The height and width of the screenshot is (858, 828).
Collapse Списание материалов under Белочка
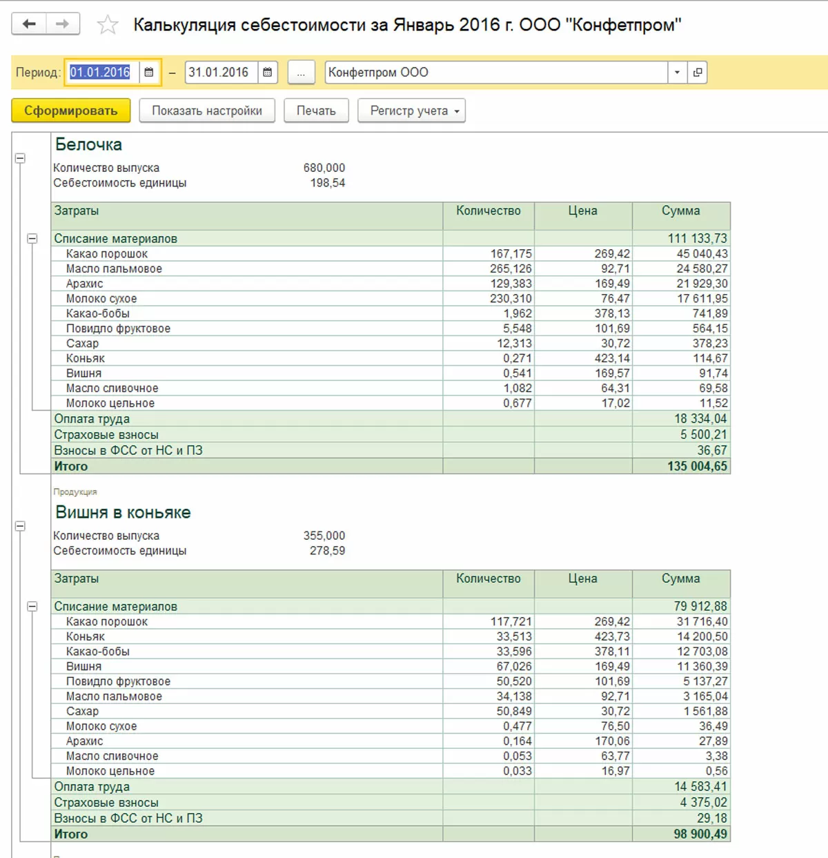32,239
